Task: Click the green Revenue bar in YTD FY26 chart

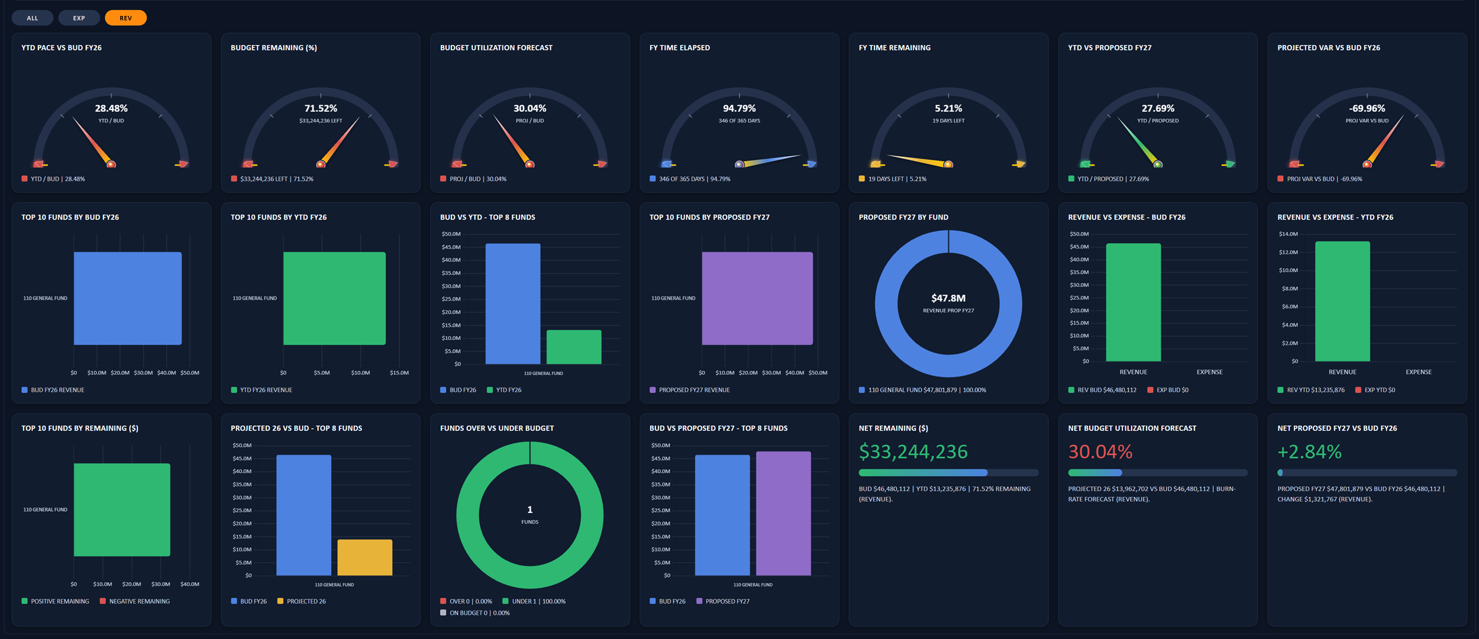Action: 1342,301
